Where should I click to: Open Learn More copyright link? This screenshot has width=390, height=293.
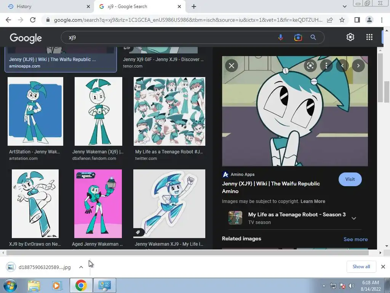coord(313,201)
